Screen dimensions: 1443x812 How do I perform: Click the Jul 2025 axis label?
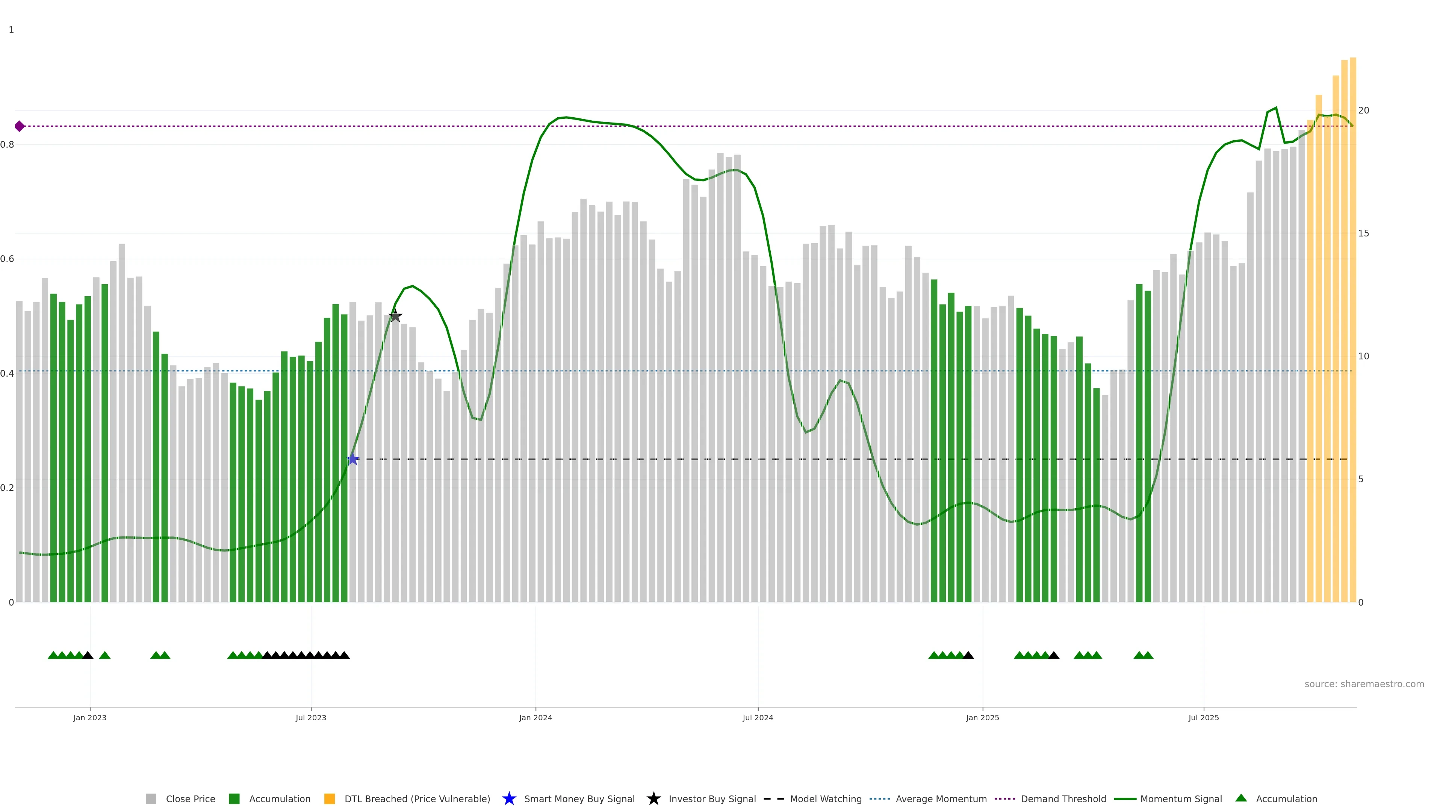coord(1203,717)
